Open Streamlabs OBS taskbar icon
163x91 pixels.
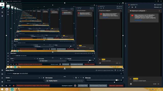coord(12,89)
